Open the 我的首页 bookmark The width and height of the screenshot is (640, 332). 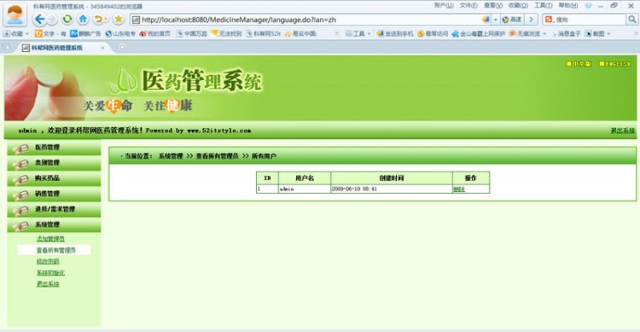pos(155,33)
